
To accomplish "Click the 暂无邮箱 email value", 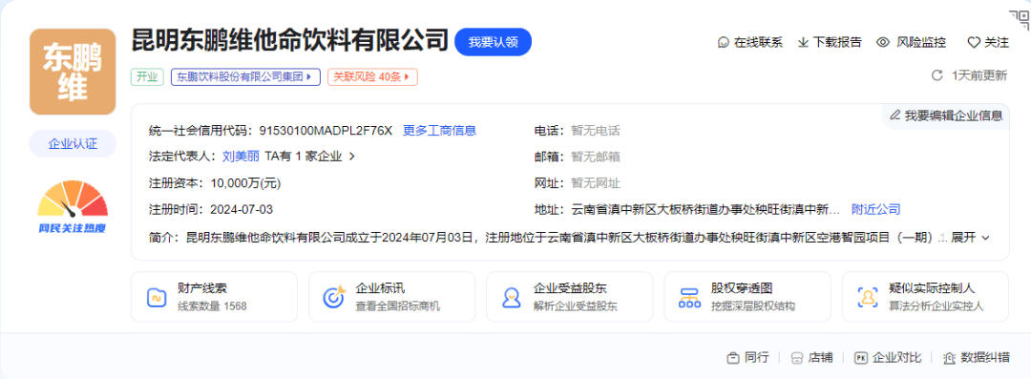I will (596, 157).
